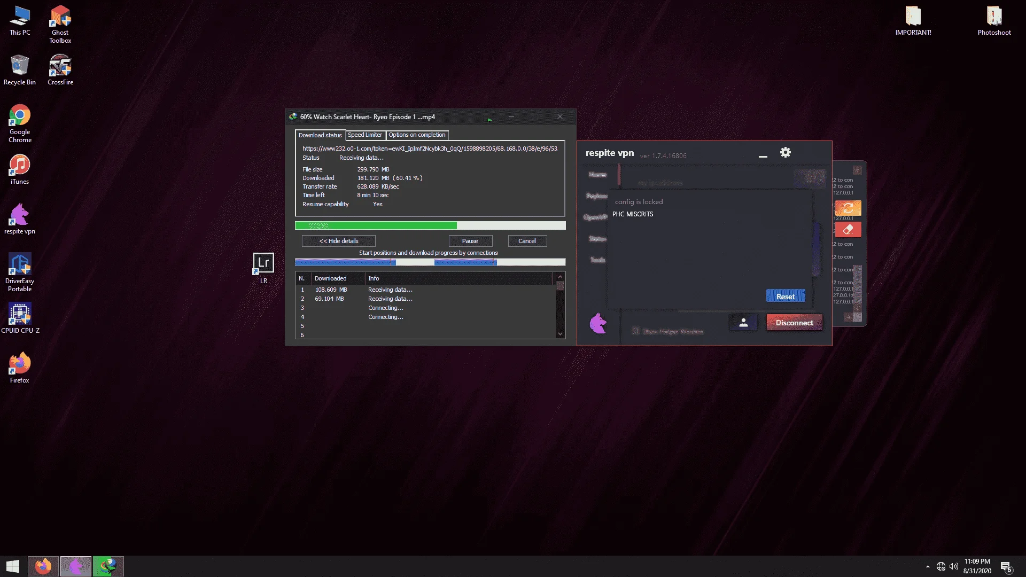Open DriverEasy Portable shortcut
Viewport: 1026px width, 577px height.
tap(20, 272)
